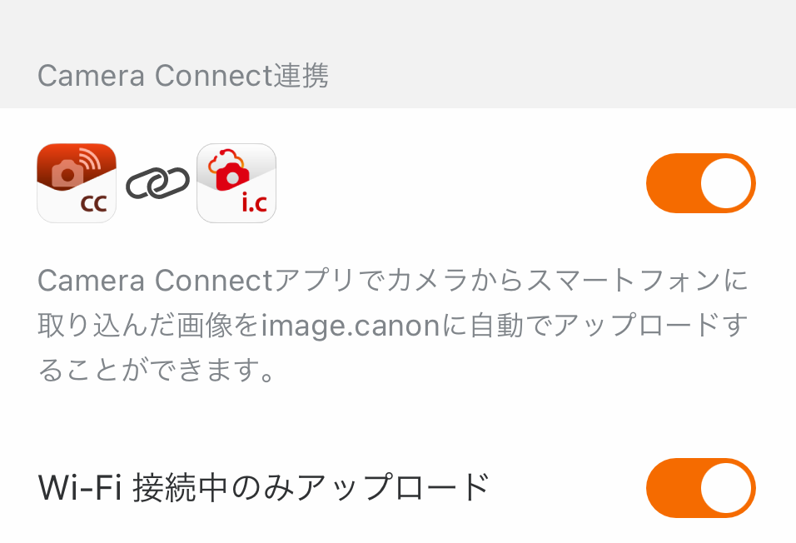Click the white knob of Wi-Fi upload toggle

point(726,488)
